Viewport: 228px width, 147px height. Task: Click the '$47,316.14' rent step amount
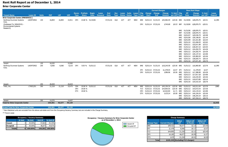(x=197, y=98)
